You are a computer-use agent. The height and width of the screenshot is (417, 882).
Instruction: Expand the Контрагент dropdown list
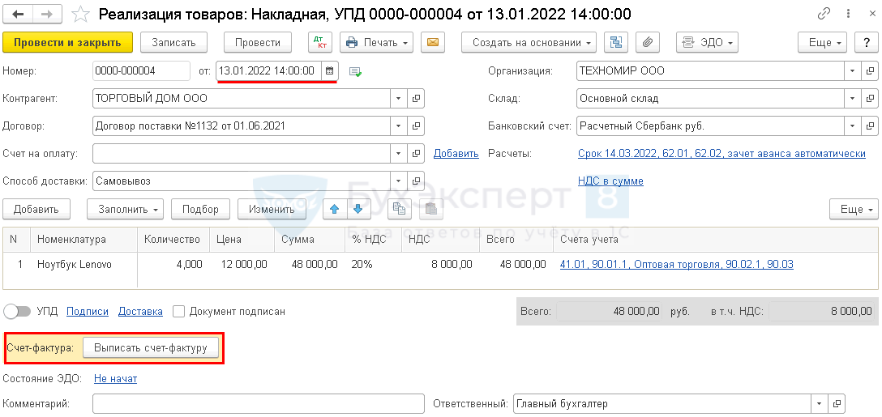coord(398,99)
